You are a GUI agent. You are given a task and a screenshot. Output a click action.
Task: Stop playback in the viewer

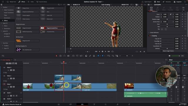pyautogui.click(x=103, y=52)
